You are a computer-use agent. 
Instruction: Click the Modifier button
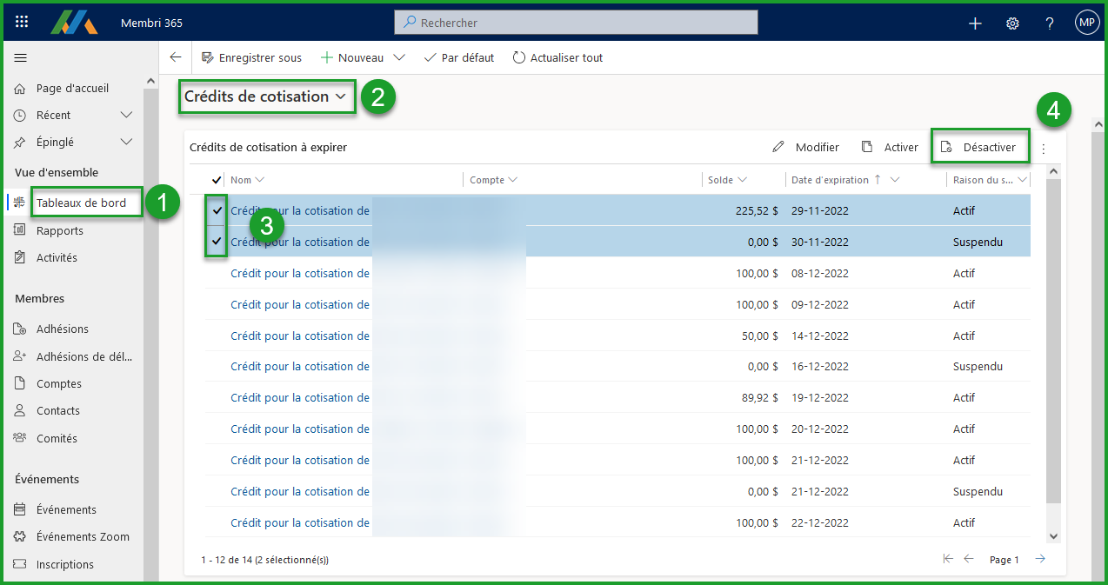(806, 147)
